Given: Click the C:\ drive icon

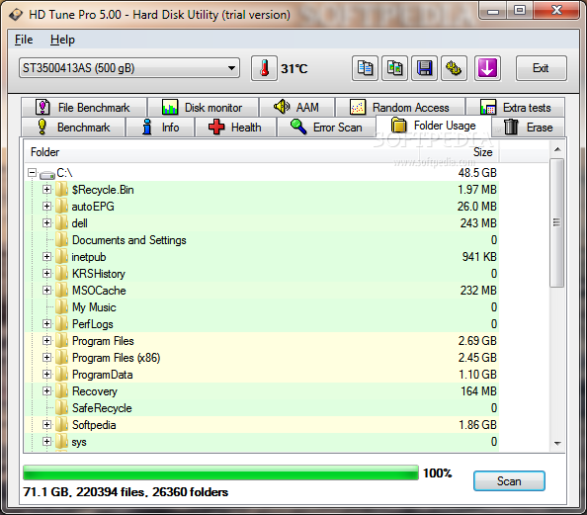Looking at the screenshot, I should tap(47, 174).
